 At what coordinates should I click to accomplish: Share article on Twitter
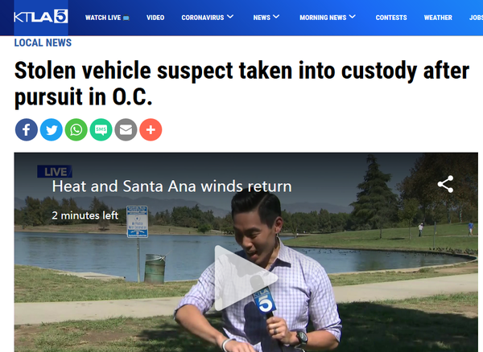click(52, 129)
